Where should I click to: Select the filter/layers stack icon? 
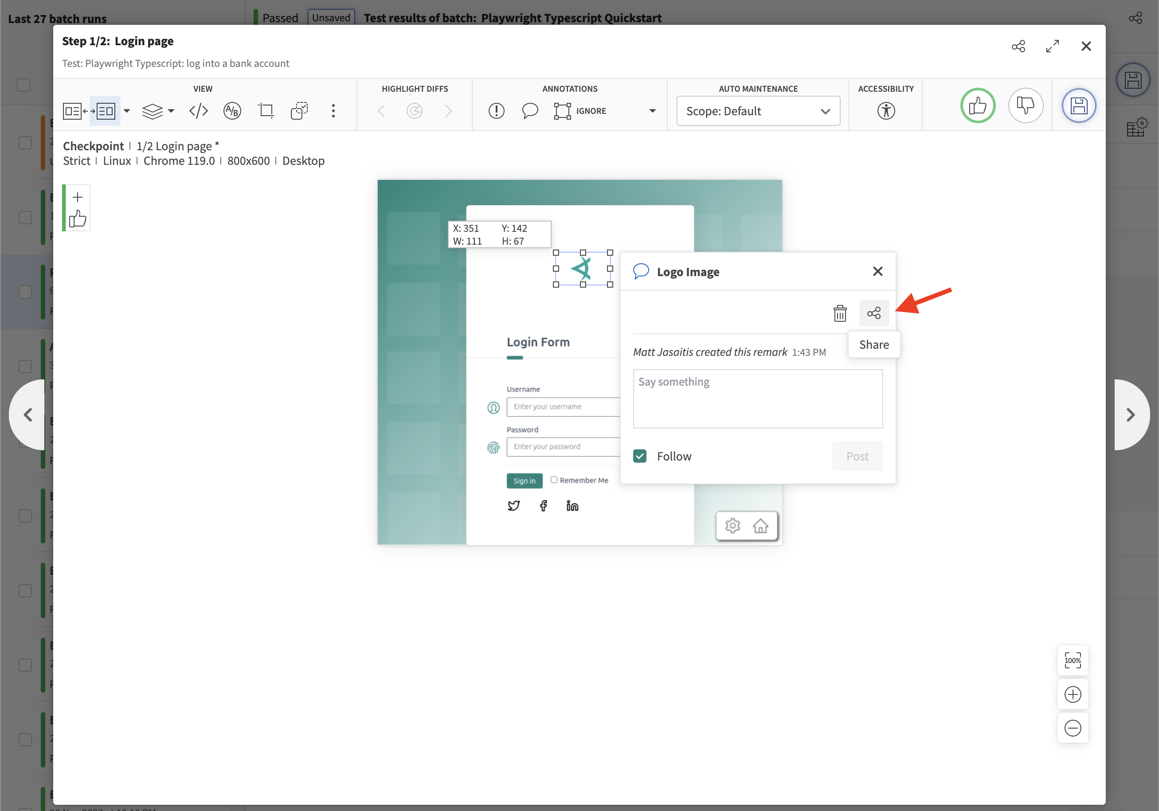click(154, 110)
